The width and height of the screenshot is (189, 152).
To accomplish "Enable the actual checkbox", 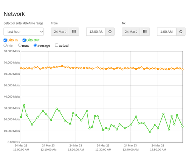I will 57,45.
